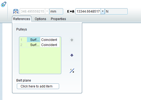The image size is (141, 100).
Task: Select first pulley Surf reference cell
Action: click(33, 40)
